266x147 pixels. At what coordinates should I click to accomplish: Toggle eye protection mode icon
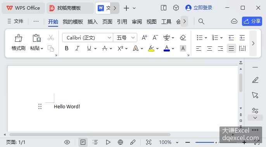(x=67, y=142)
